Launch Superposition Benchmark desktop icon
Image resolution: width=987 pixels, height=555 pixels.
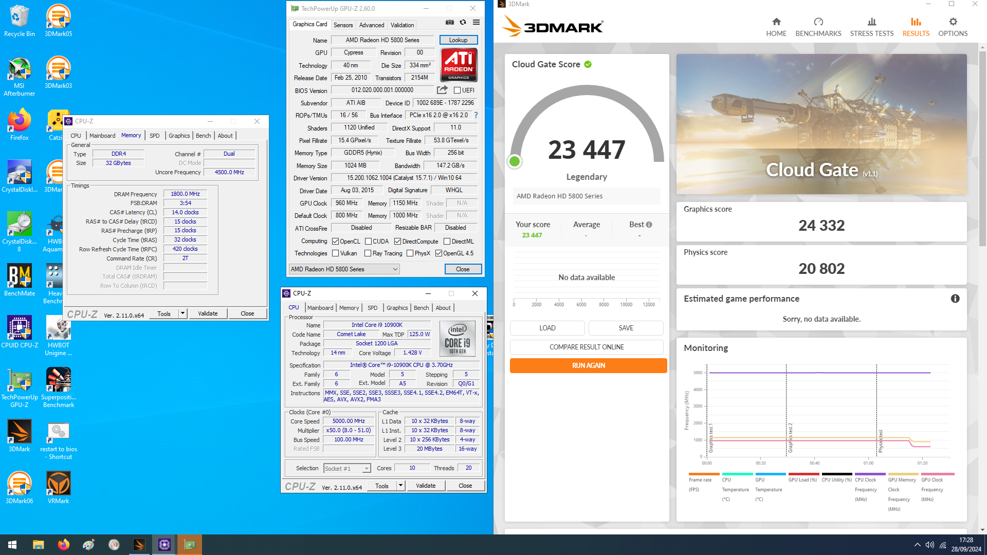(58, 387)
